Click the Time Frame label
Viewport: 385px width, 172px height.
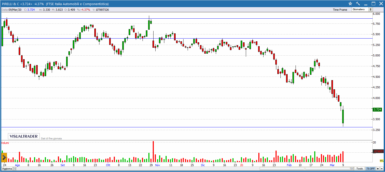[x=340, y=10]
